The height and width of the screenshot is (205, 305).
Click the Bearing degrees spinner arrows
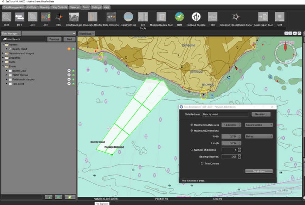click(239, 157)
